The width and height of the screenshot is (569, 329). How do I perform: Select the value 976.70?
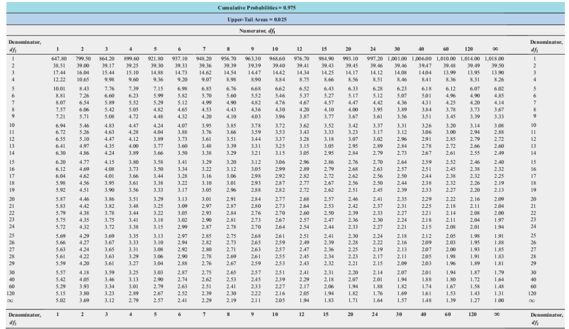(x=302, y=59)
